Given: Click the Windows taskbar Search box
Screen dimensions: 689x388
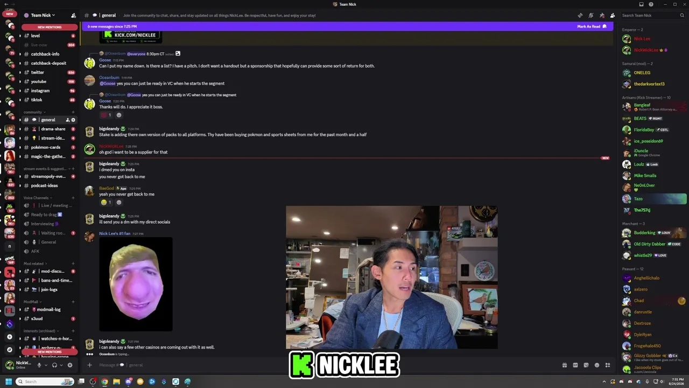Looking at the screenshot, I should click(45, 382).
